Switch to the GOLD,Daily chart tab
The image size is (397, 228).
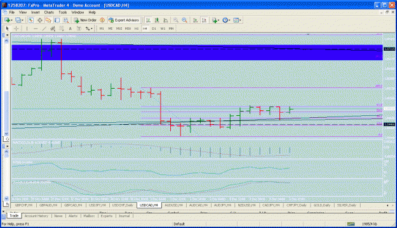click(x=322, y=205)
